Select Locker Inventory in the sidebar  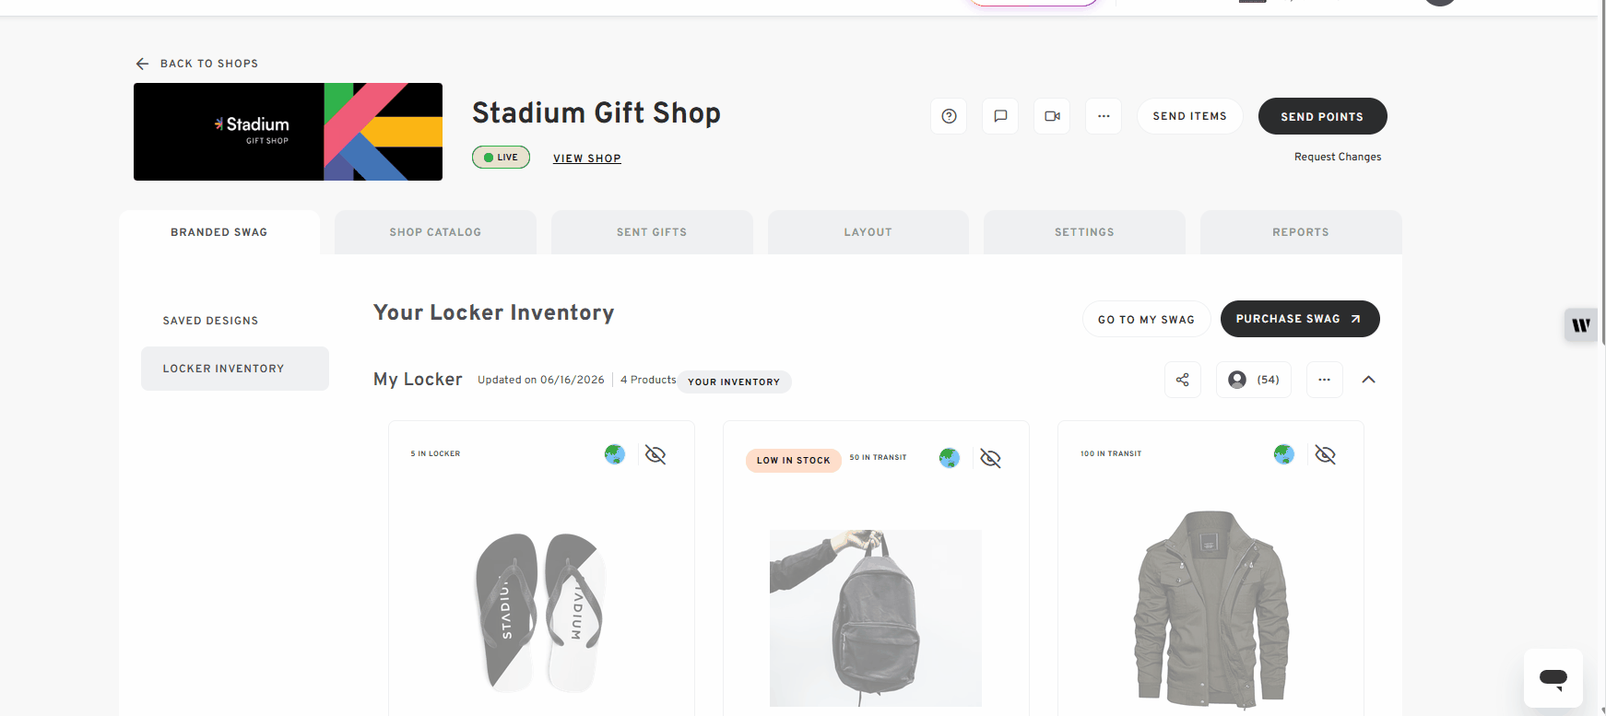(x=235, y=369)
